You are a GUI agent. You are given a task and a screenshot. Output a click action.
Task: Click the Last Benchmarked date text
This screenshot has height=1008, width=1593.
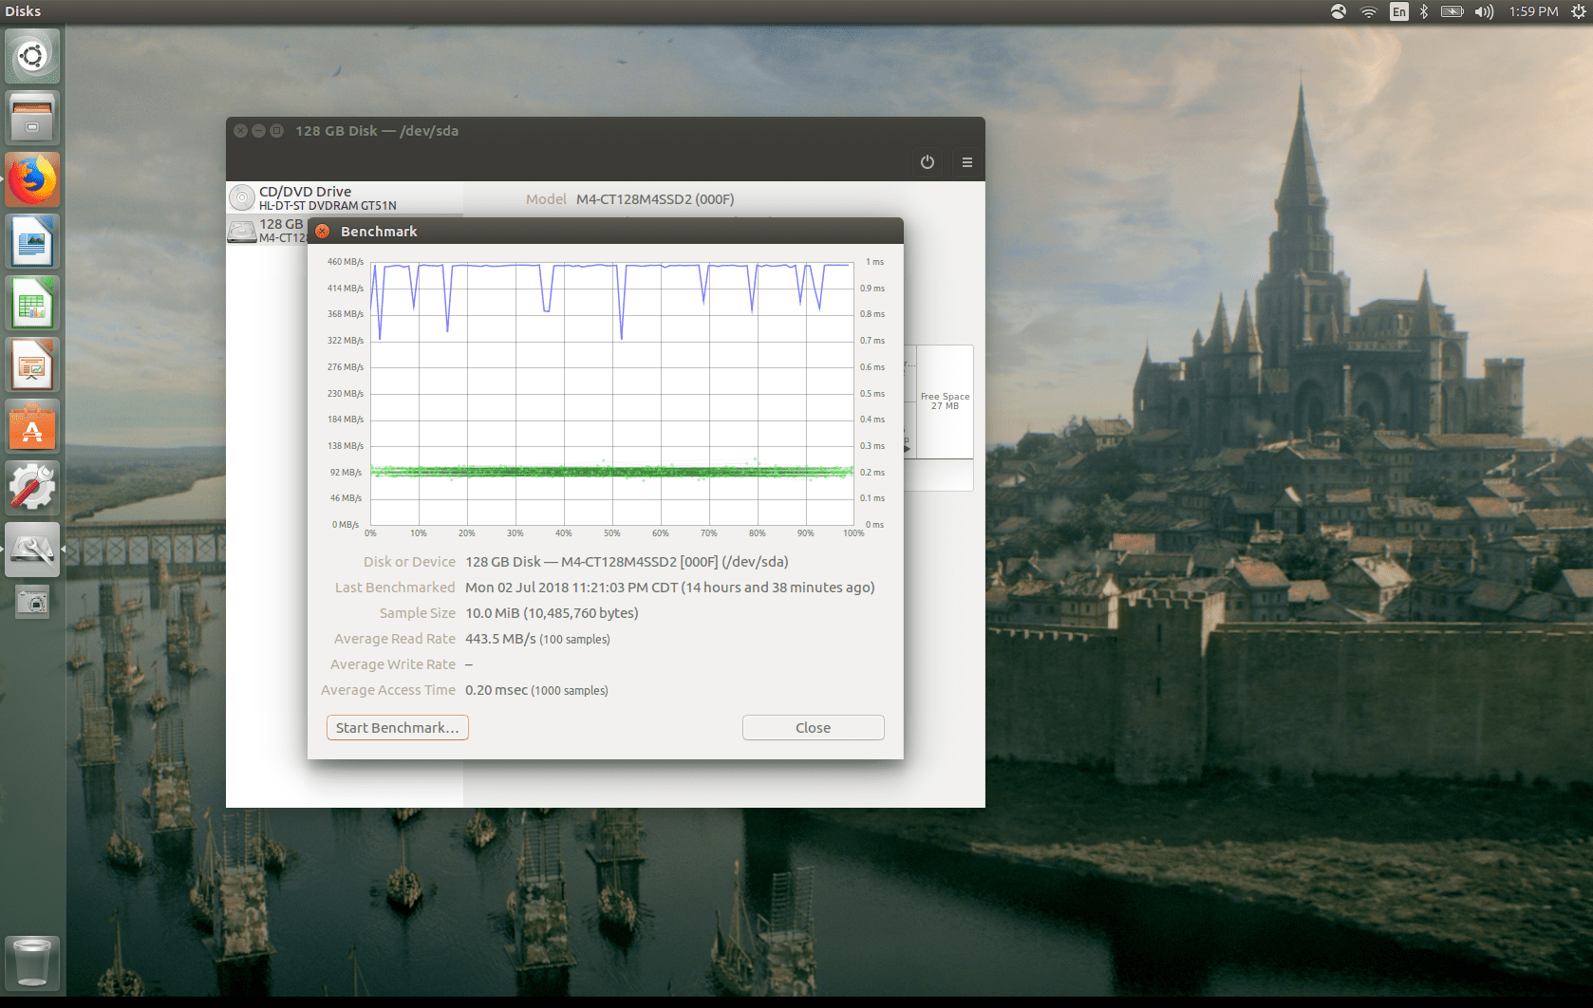(x=670, y=588)
